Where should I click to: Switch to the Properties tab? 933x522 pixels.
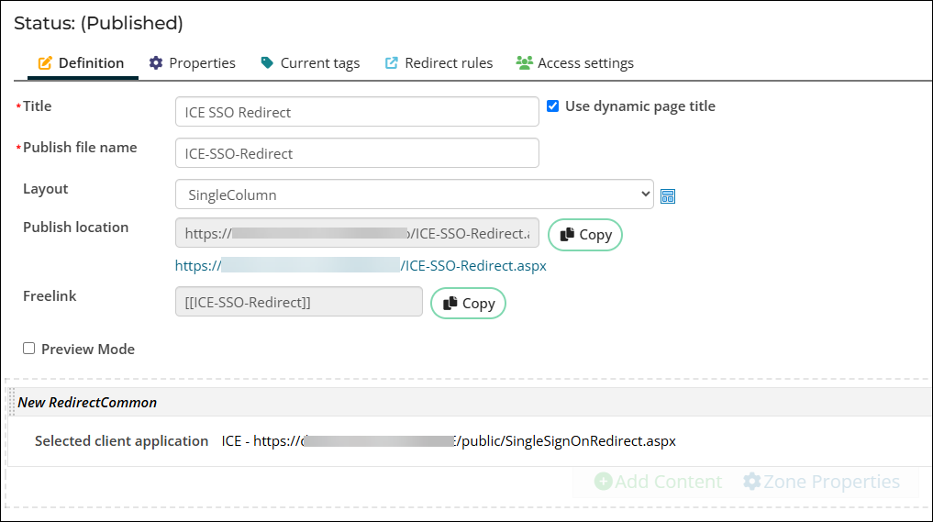point(202,63)
